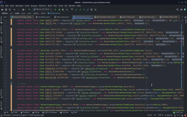The image size is (187, 117).
Task: Open the Navigate menu
Action: point(20,6)
